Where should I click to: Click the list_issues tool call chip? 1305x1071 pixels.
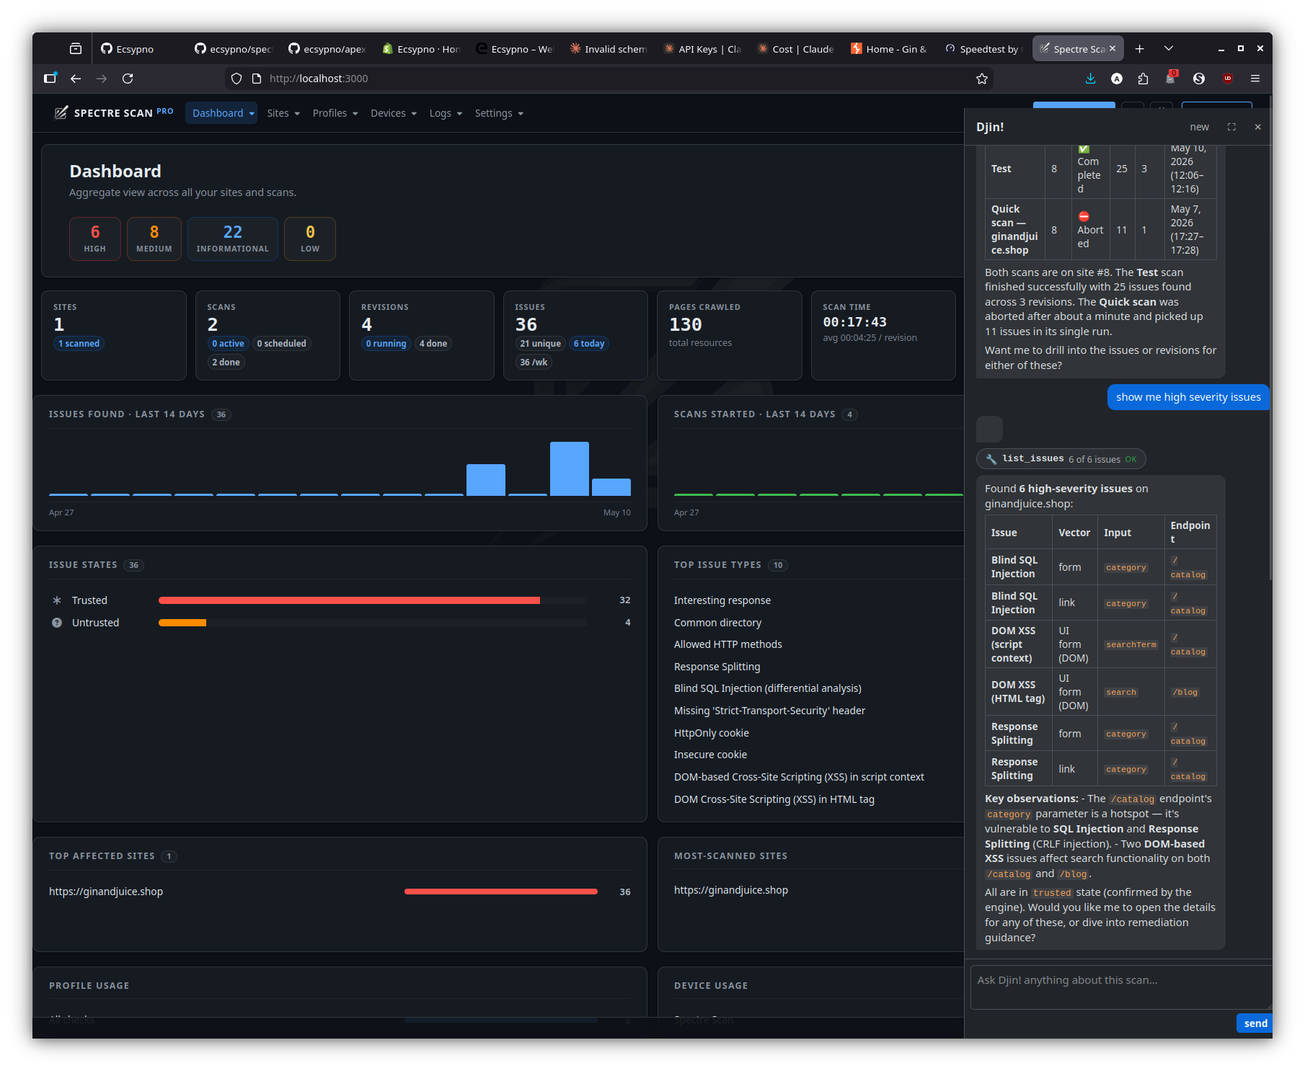point(1061,459)
